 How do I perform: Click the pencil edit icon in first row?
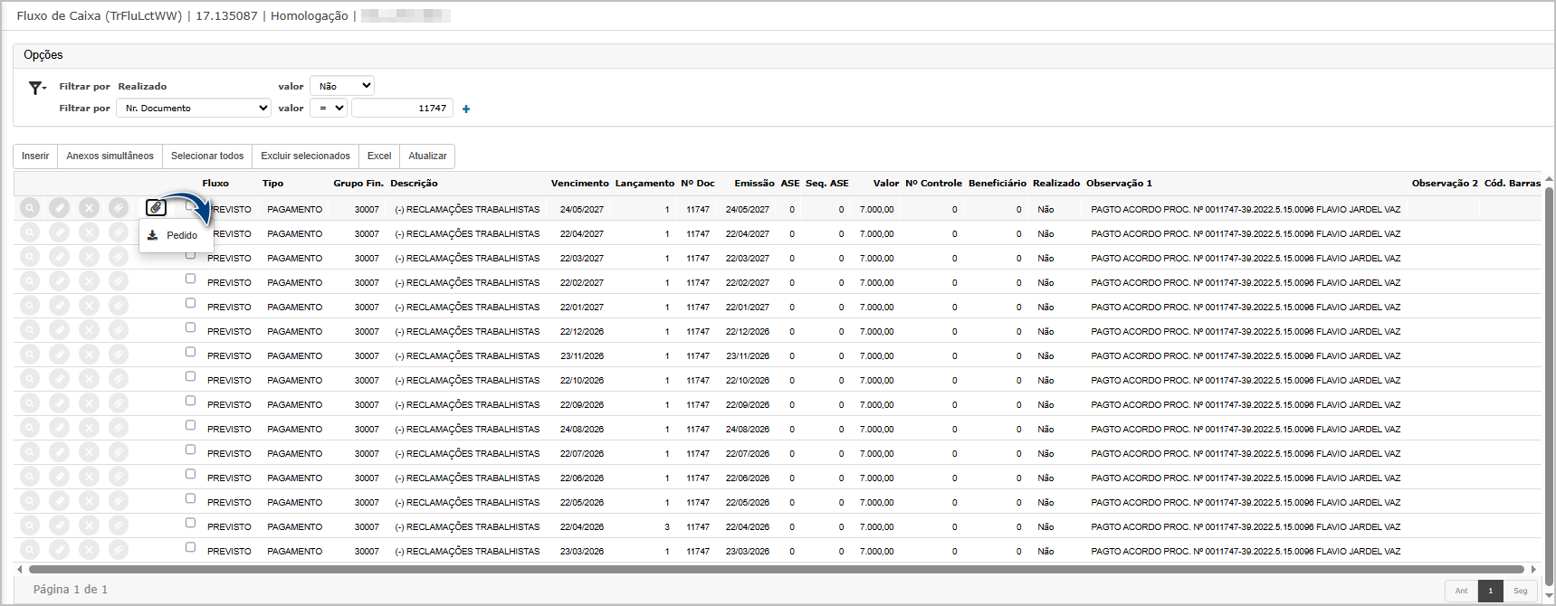[60, 208]
